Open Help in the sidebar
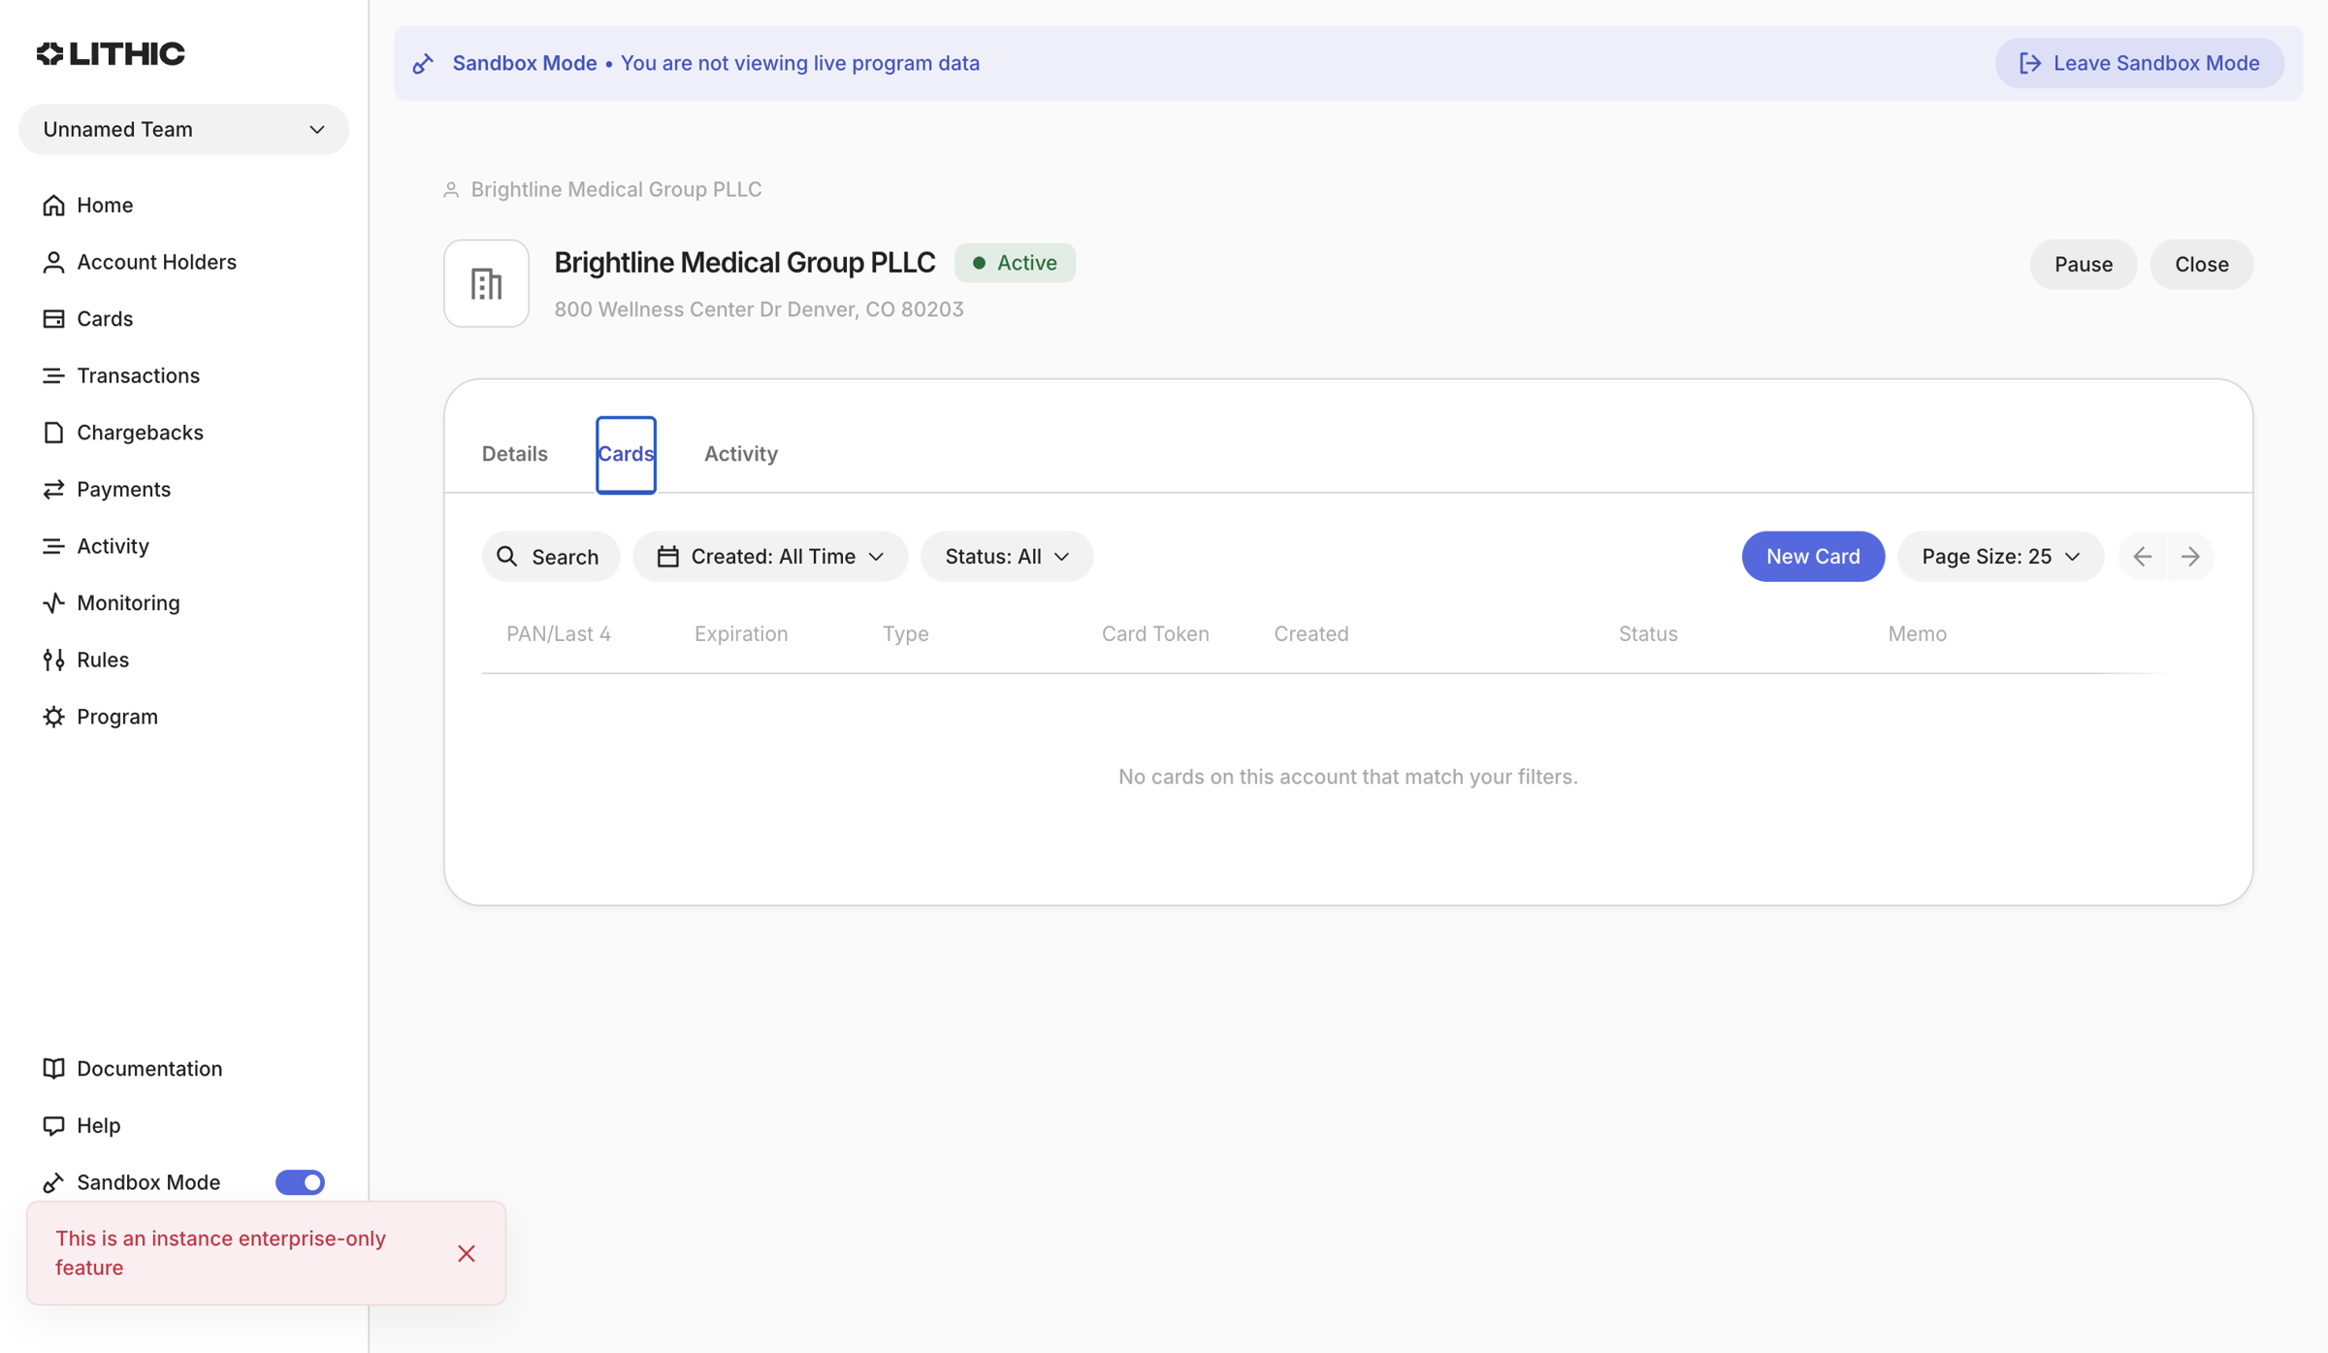 pos(98,1125)
